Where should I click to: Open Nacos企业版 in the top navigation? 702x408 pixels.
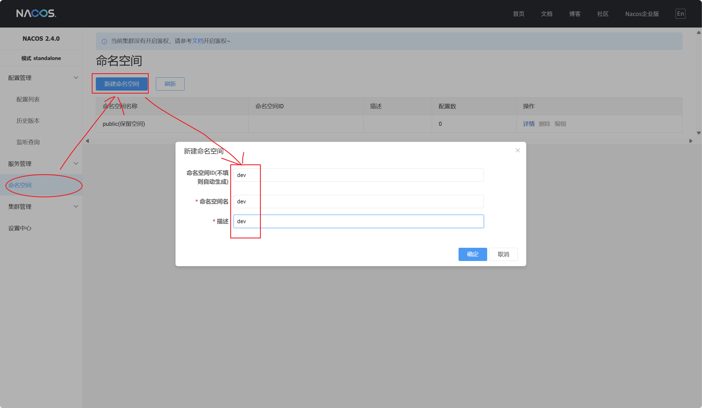[642, 14]
